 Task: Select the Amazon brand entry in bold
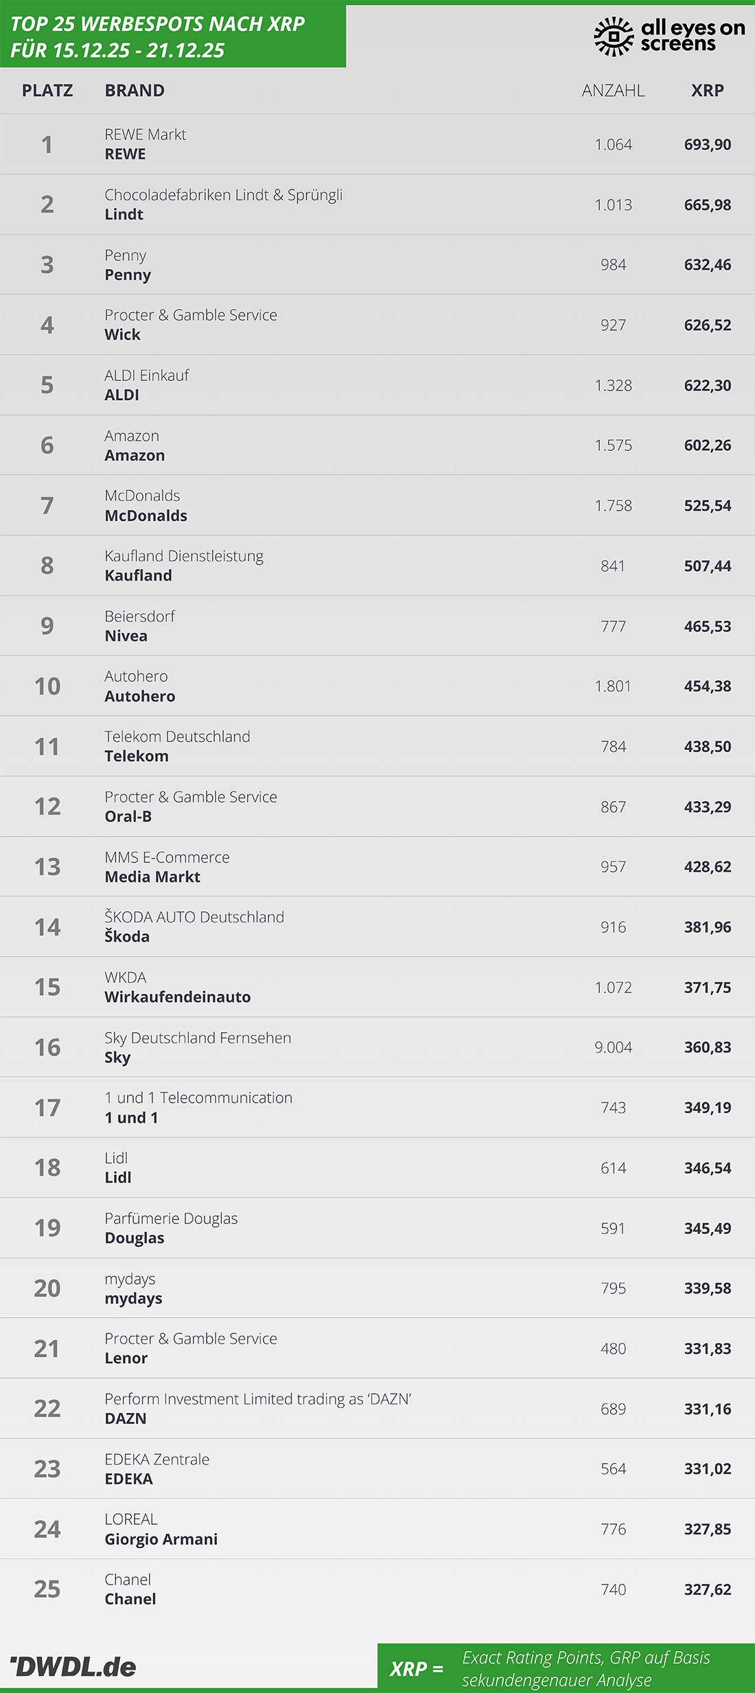pos(135,456)
